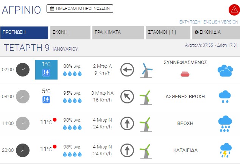Click the wind turbine icon at 14:00
The height and width of the screenshot is (164, 240).
(145, 123)
